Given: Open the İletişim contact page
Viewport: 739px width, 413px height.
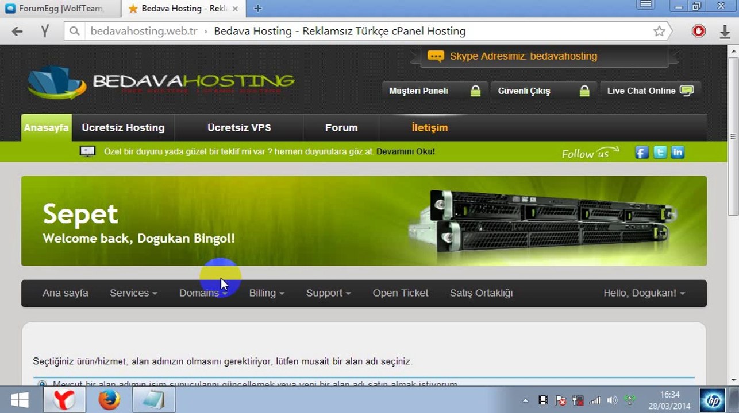Looking at the screenshot, I should 430,127.
